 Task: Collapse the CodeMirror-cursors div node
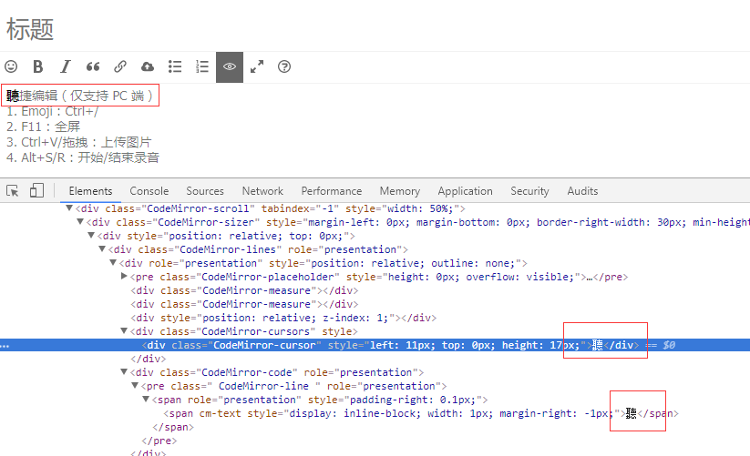[x=124, y=330]
